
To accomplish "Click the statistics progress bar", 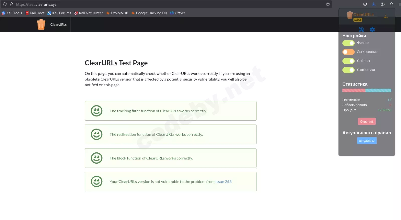I will 367,90.
